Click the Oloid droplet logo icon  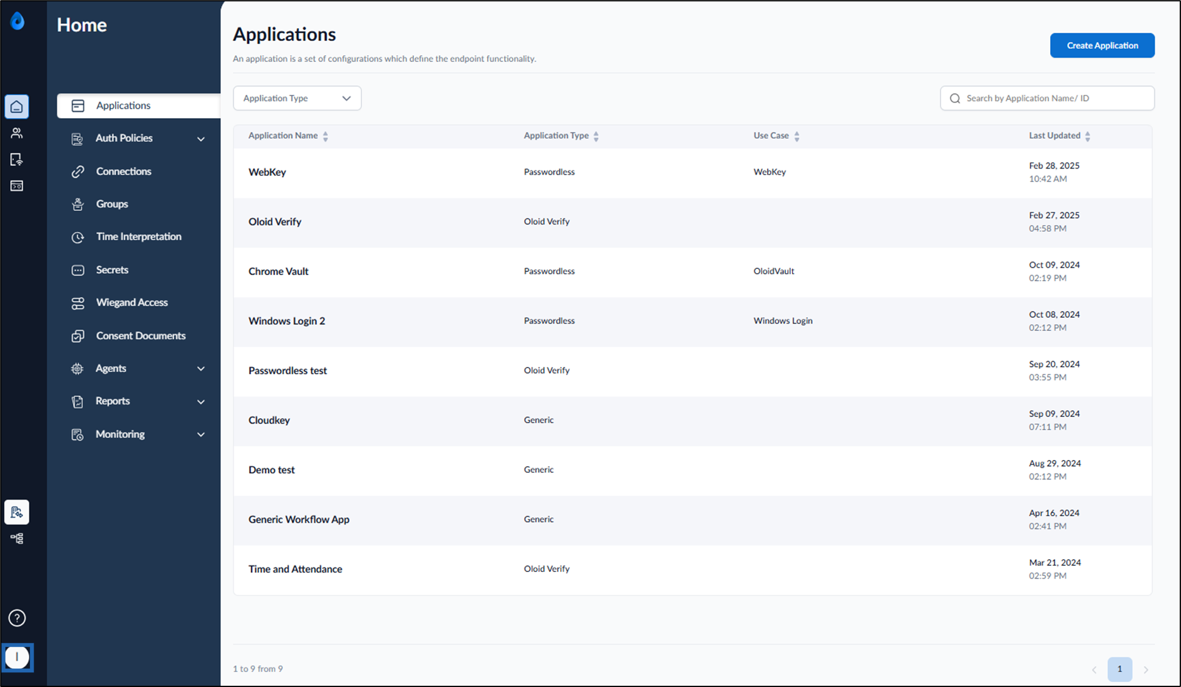[17, 21]
